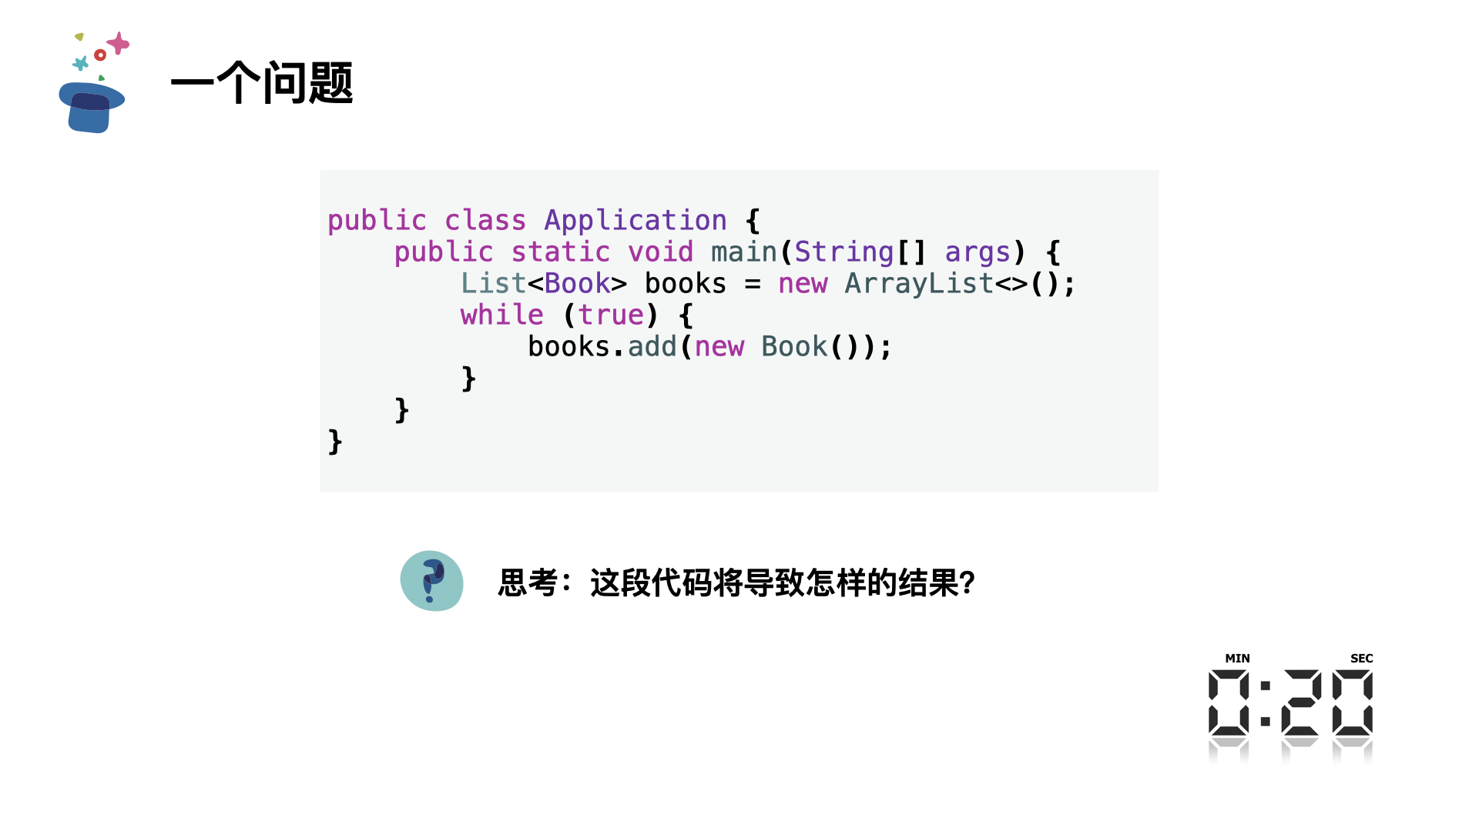The width and height of the screenshot is (1479, 831).
Task: Expand the books.add statement line
Action: pyautogui.click(x=705, y=346)
